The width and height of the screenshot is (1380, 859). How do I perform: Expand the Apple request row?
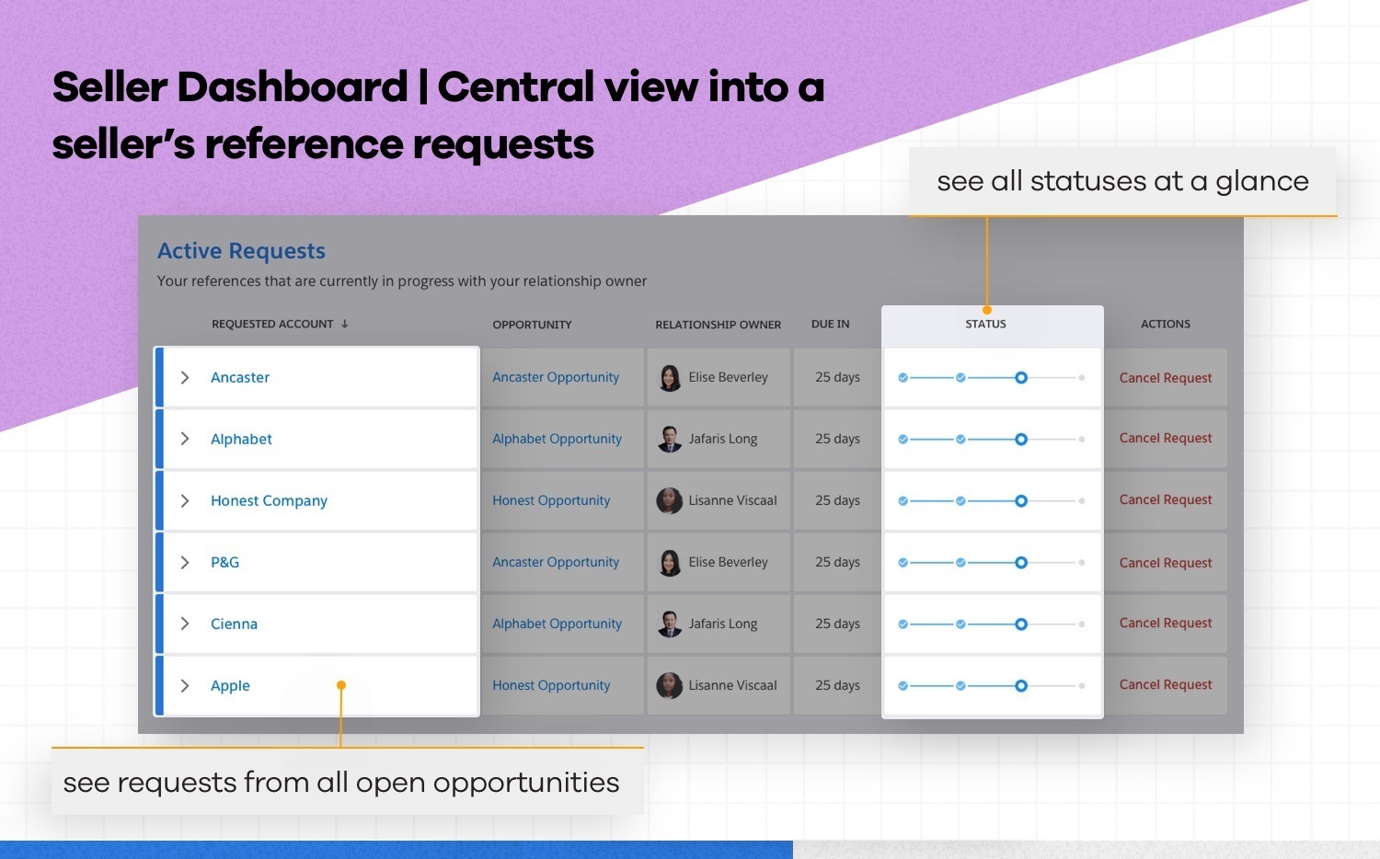point(185,686)
